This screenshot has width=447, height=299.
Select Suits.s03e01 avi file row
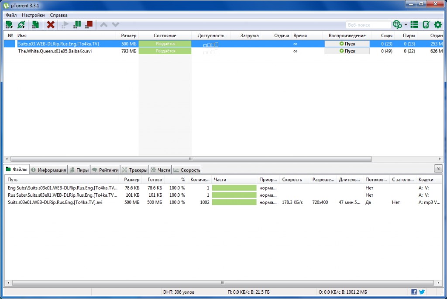(223, 202)
